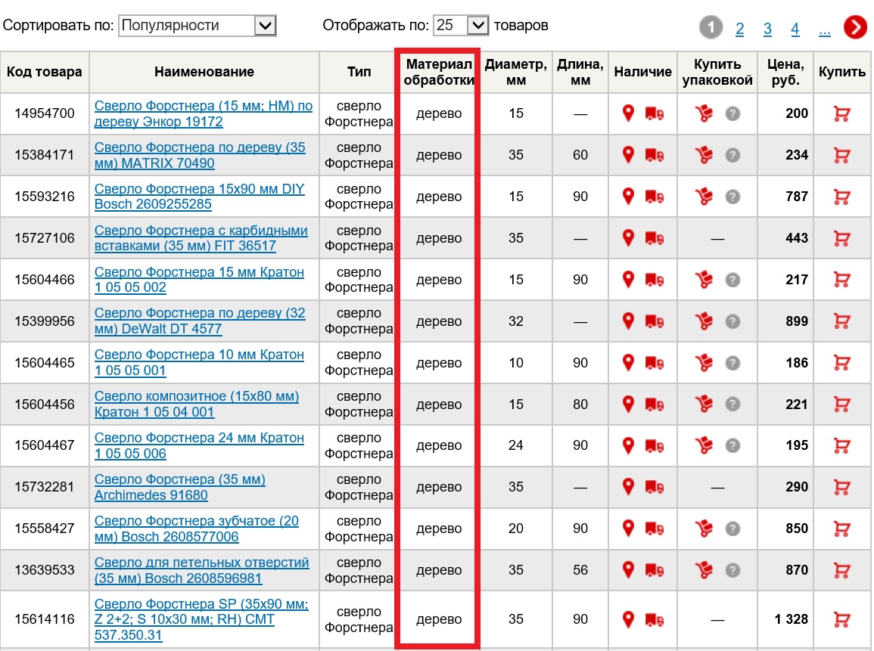The width and height of the screenshot is (874, 651).
Task: Open Сверло композитное (15x80 мм) product link
Action: point(196,405)
